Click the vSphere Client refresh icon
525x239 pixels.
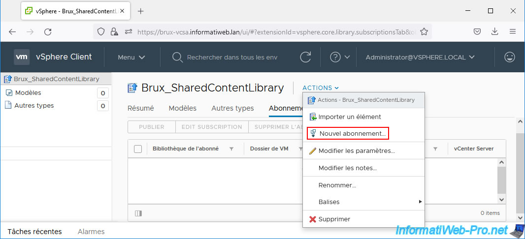point(305,57)
